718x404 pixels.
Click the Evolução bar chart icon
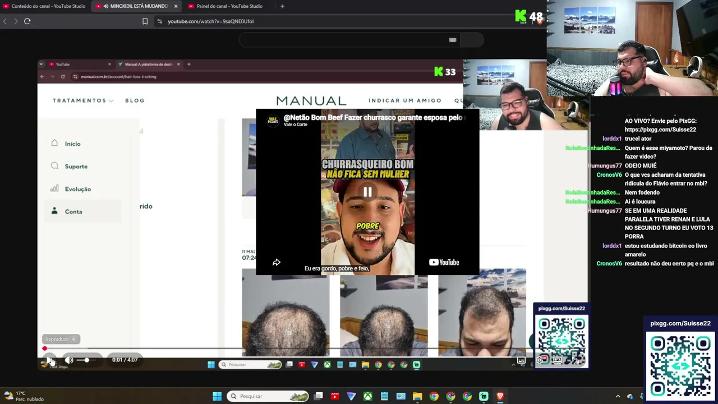pyautogui.click(x=54, y=189)
